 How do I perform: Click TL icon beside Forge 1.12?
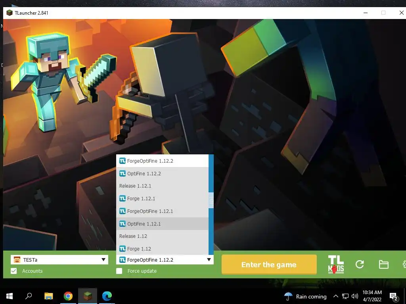click(123, 249)
